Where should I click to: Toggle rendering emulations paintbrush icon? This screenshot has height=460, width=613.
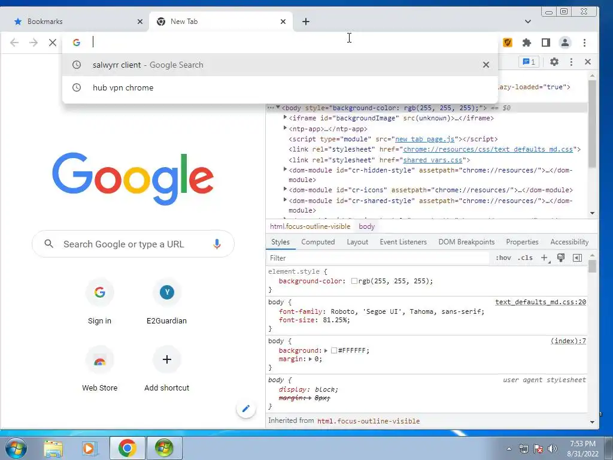click(561, 258)
